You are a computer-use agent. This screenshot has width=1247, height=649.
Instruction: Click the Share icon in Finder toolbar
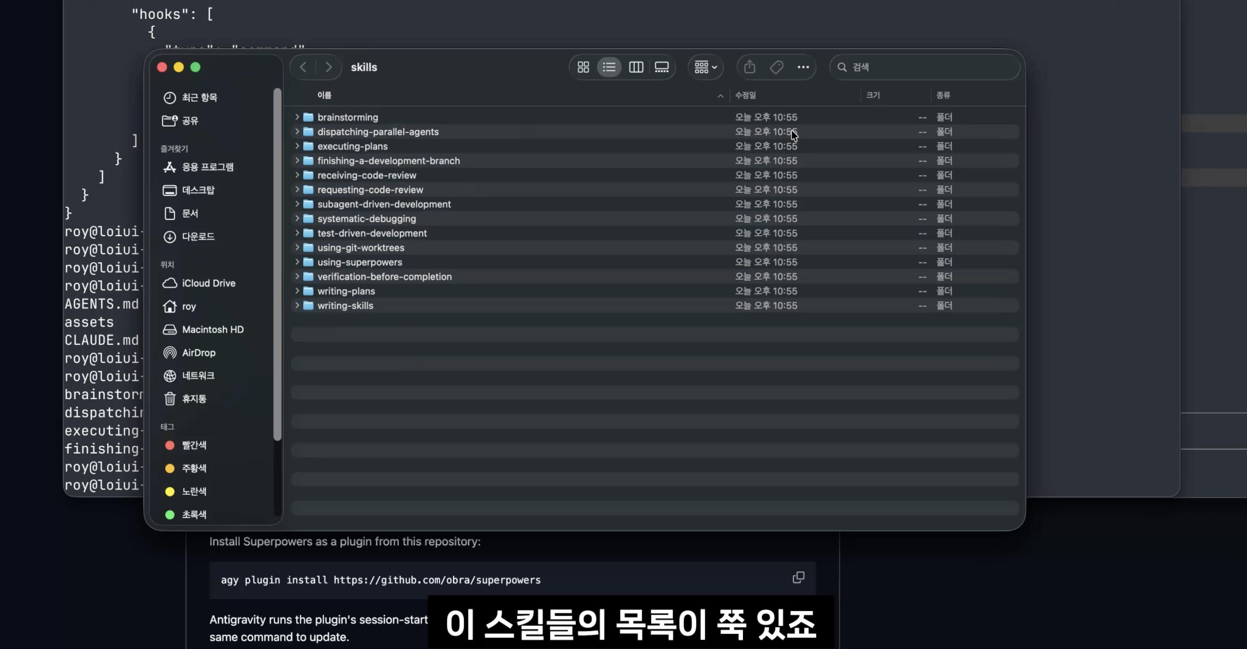coord(749,67)
